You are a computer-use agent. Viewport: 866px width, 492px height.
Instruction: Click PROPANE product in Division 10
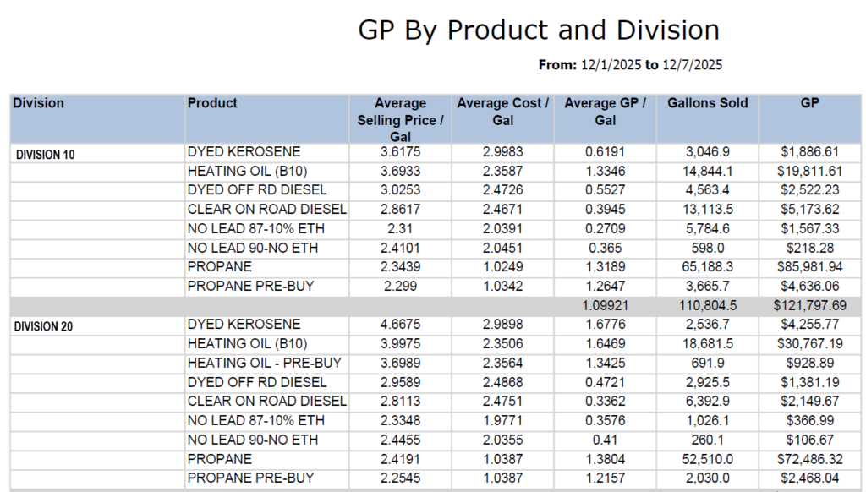[220, 266]
